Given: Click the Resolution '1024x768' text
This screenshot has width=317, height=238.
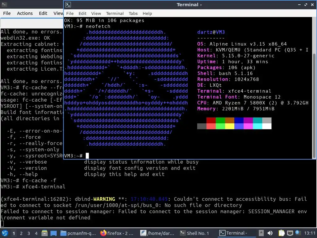Looking at the screenshot, I should coord(246,79).
